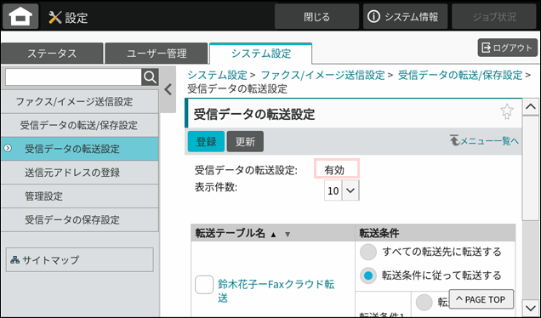The image size is (541, 318).
Task: Click the info icon in システム情報
Action: click(x=373, y=16)
